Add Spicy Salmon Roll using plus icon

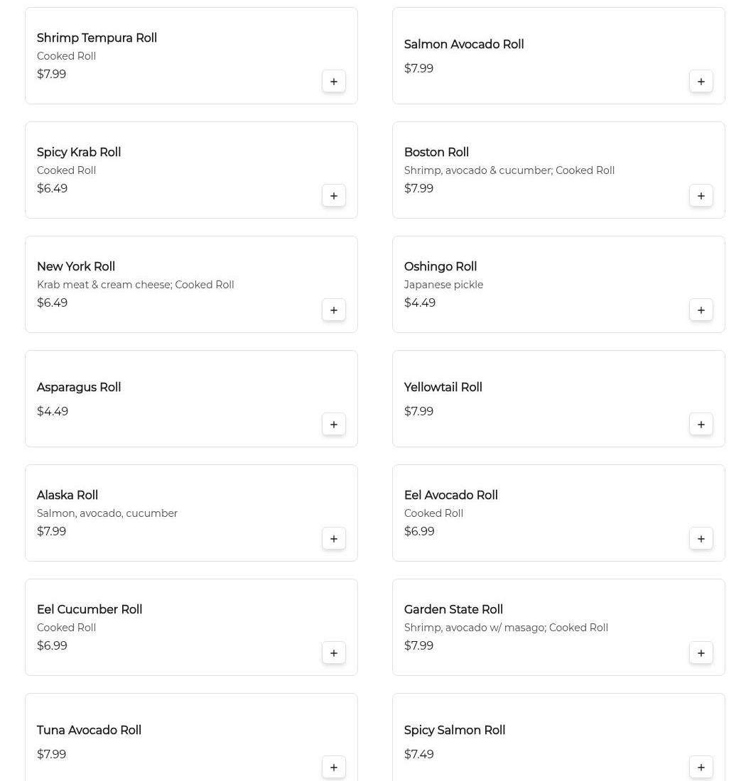701,768
